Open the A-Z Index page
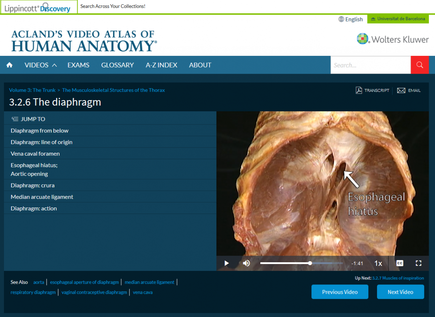 coord(161,65)
